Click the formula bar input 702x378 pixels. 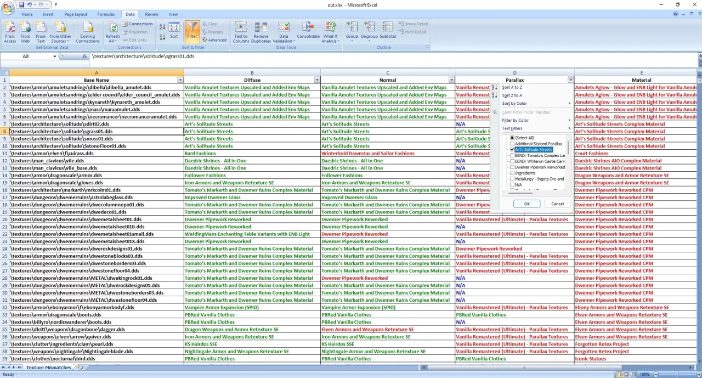point(392,57)
